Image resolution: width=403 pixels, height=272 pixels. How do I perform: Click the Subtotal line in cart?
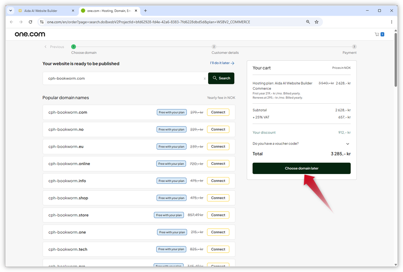[301, 110]
